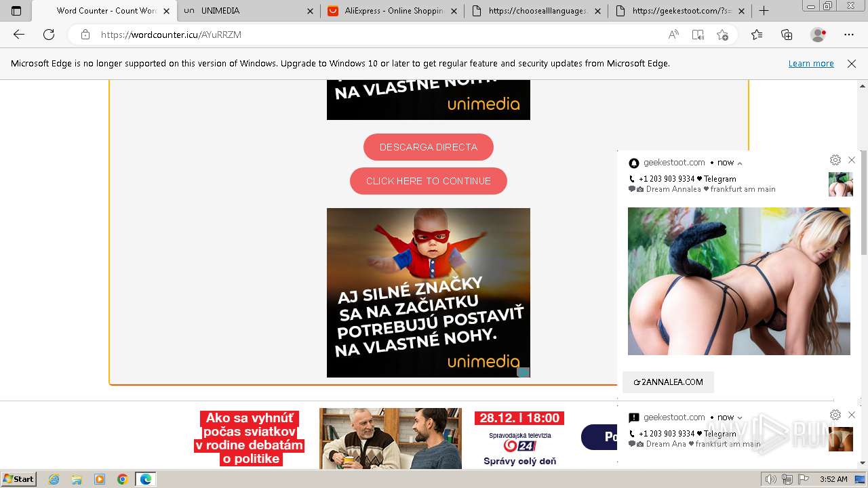Image resolution: width=868 pixels, height=488 pixels.
Task: Close the Word Counter tab
Action: point(167,11)
